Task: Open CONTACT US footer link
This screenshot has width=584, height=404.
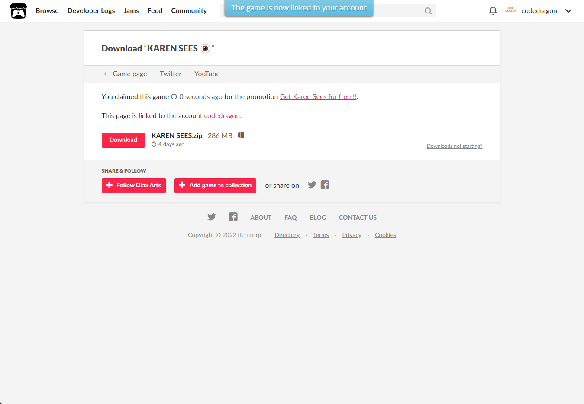Action: pos(358,218)
